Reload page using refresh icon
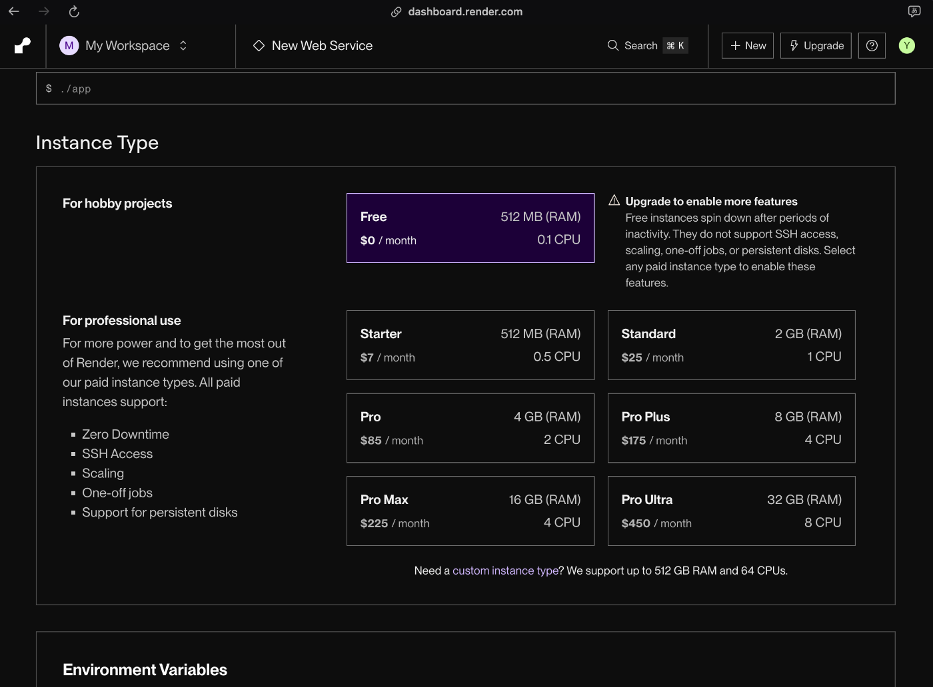Viewport: 933px width, 687px height. [74, 11]
